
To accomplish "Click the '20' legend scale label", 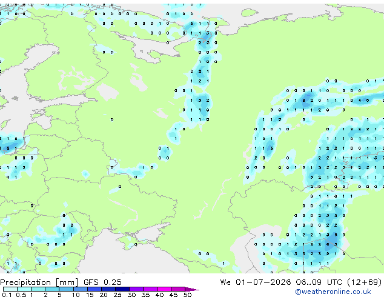I will pos(104,295).
